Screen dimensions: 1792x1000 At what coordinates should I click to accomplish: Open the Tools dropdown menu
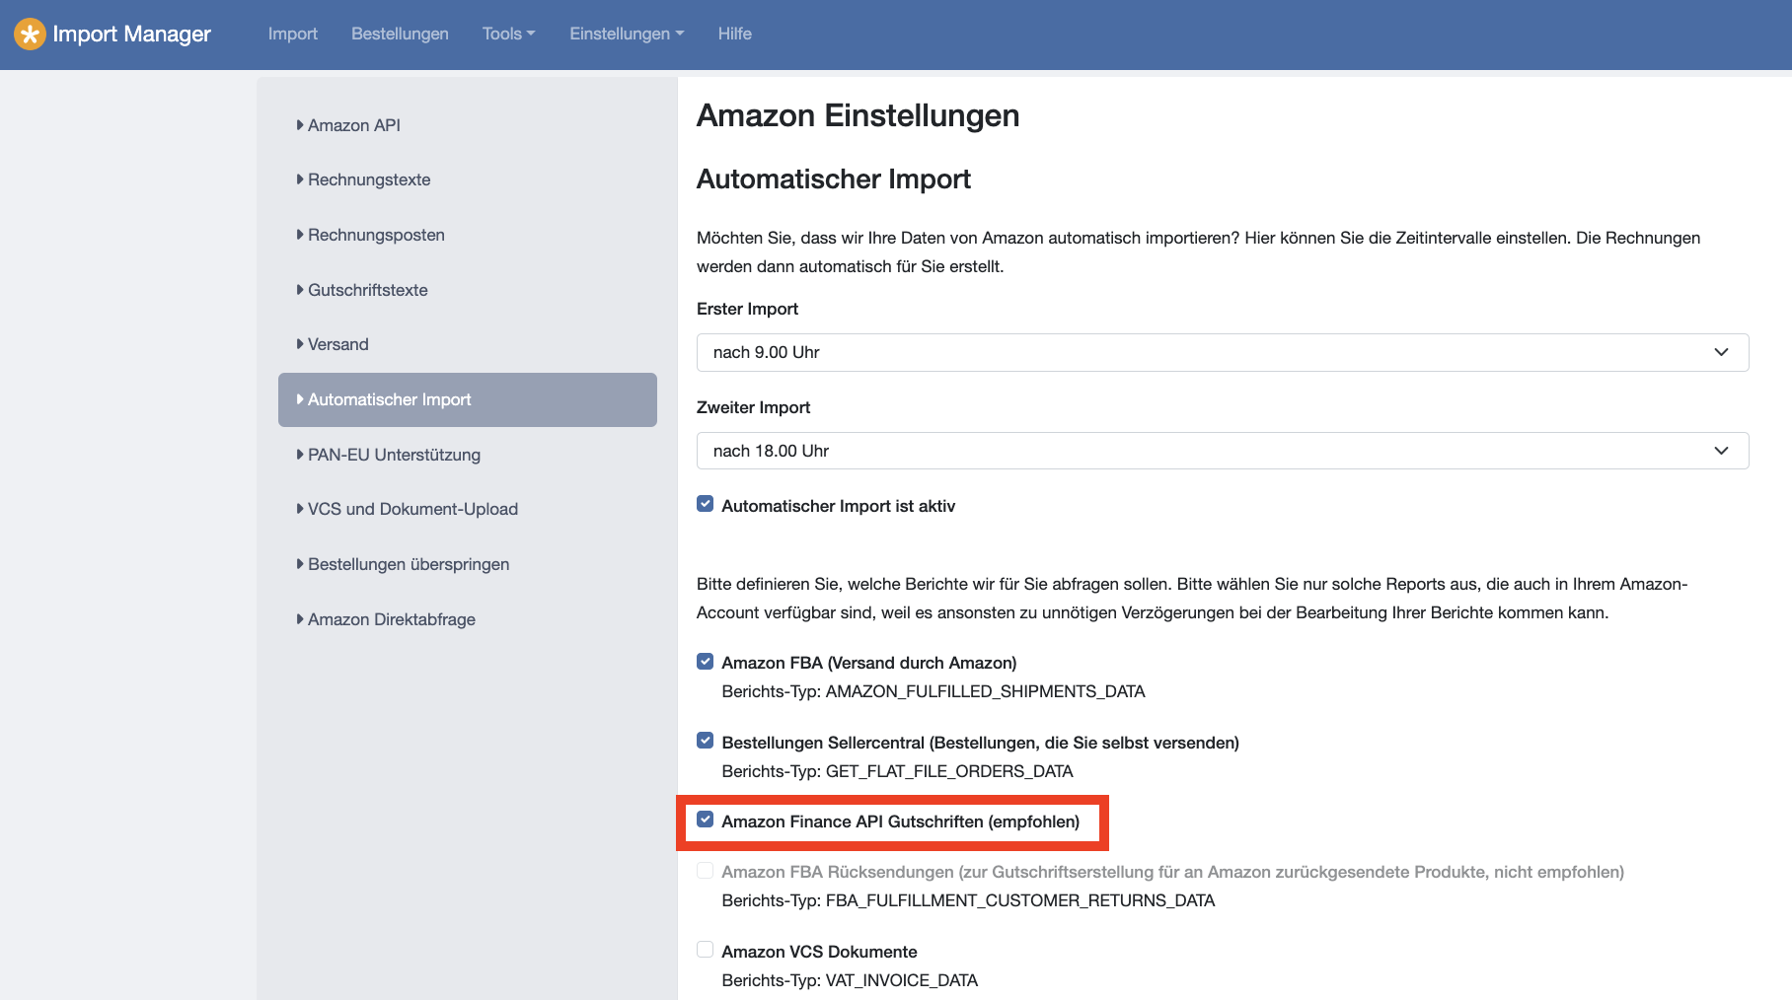tap(508, 34)
